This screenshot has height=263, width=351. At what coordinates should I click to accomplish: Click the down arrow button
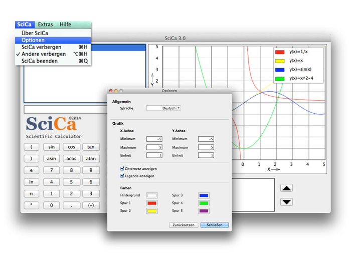[286, 202]
